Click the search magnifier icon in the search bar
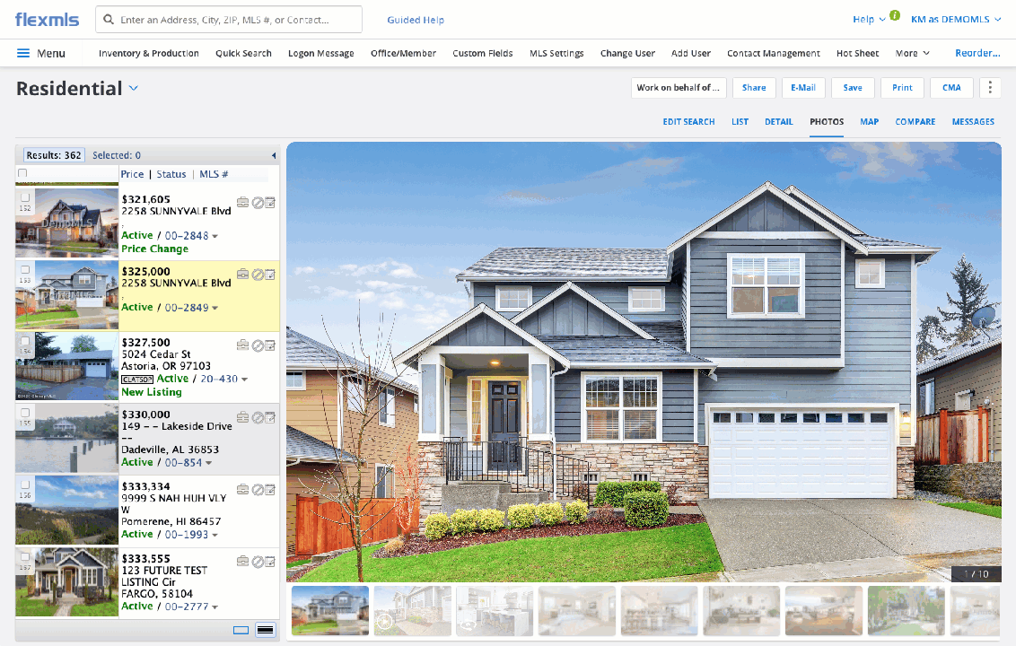The image size is (1016, 646). pos(108,19)
